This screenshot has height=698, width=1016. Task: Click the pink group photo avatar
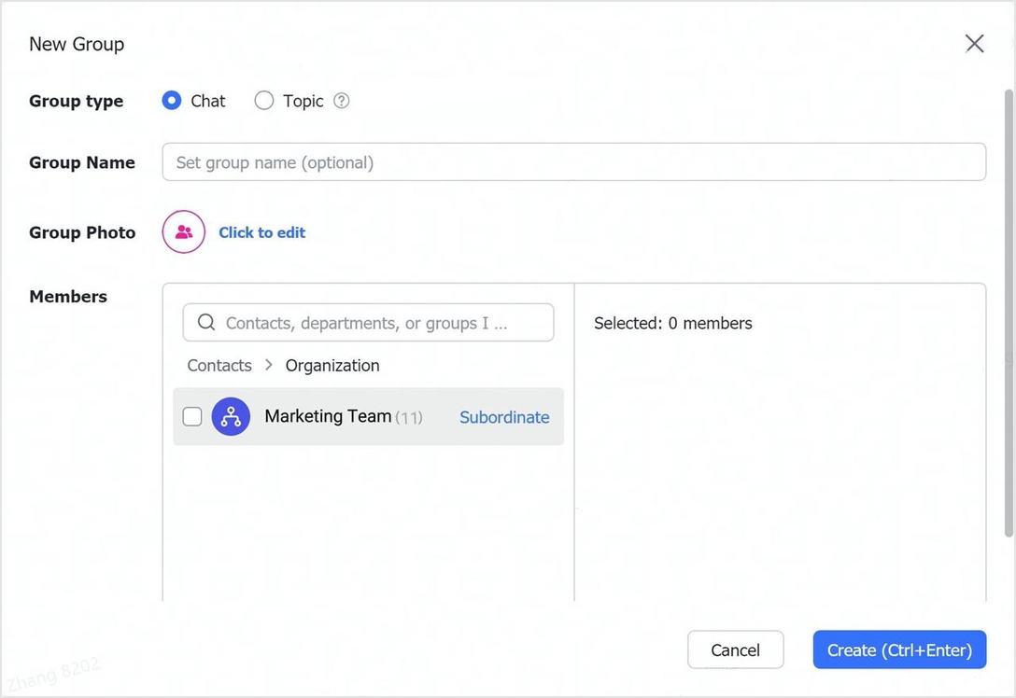pos(184,232)
